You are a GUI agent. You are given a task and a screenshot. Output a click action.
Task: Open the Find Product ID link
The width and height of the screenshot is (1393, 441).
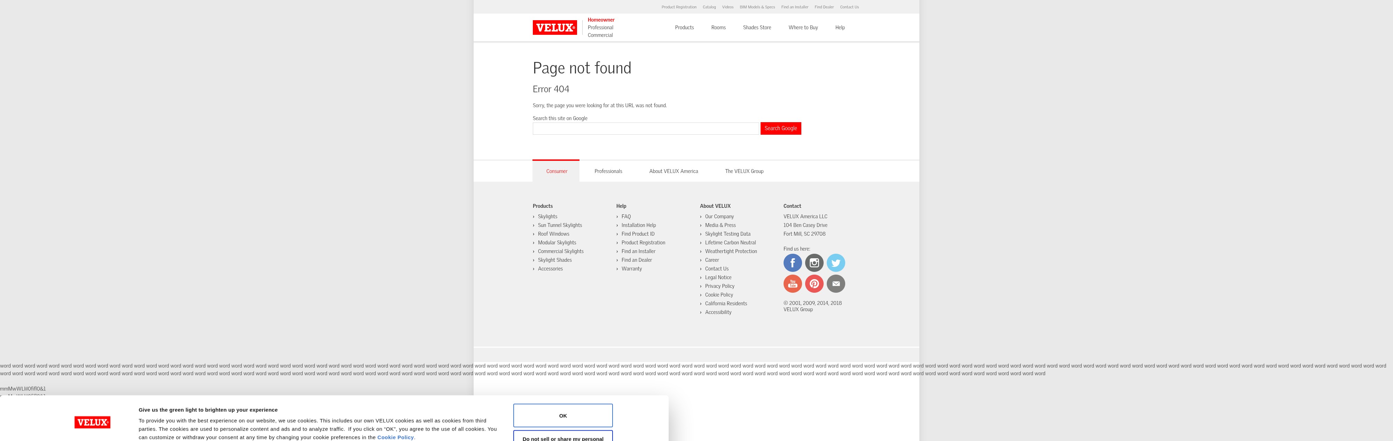638,234
